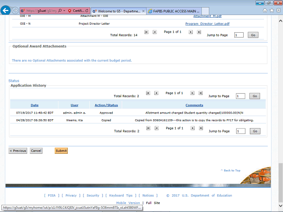This screenshot has width=283, height=212.
Task: Expand the address bar search dropdown arrow
Action: [x=65, y=10]
